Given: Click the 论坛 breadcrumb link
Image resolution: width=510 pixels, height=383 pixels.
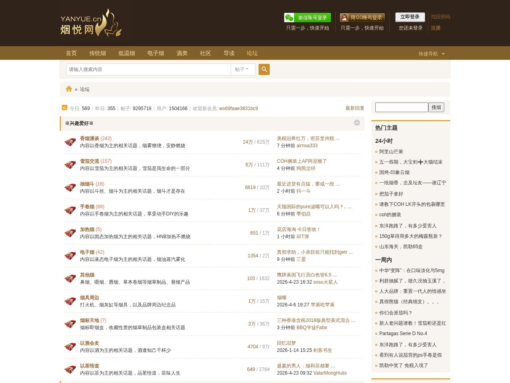Looking at the screenshot, I should point(85,89).
